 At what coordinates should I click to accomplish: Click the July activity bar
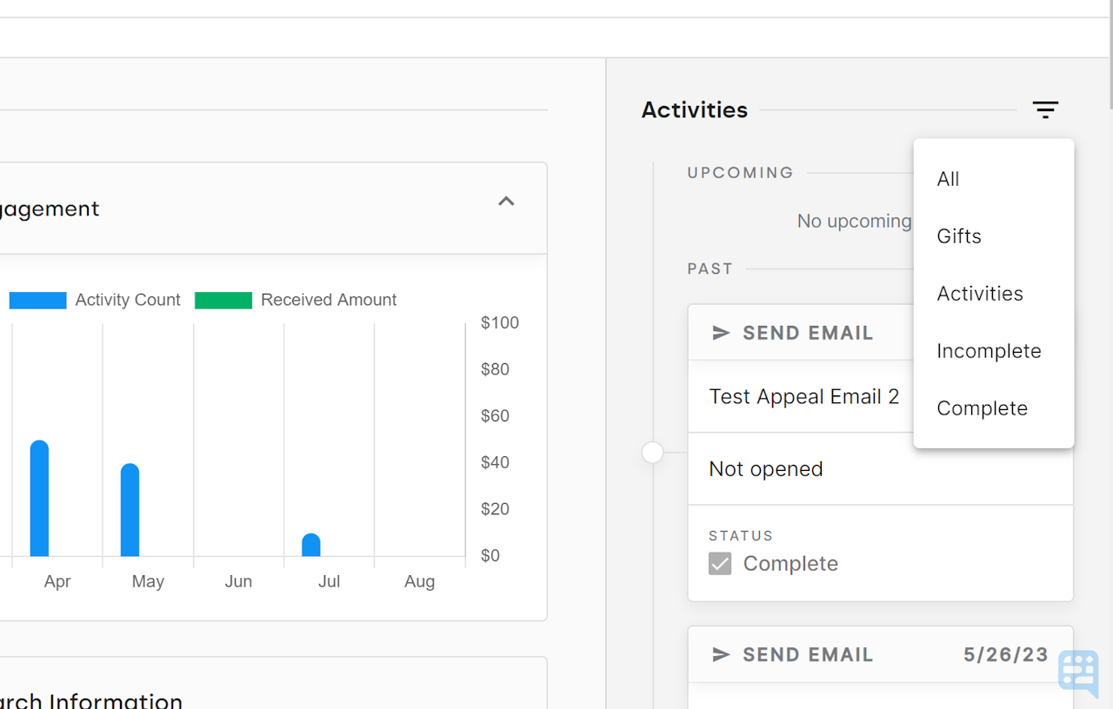[x=311, y=545]
